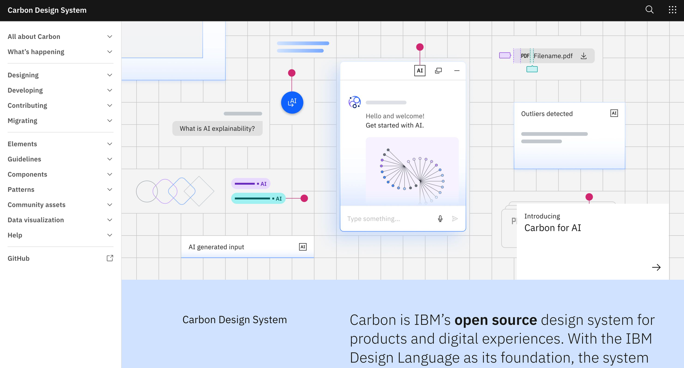Expand the Components section chevron
Image resolution: width=684 pixels, height=368 pixels.
pyautogui.click(x=109, y=174)
